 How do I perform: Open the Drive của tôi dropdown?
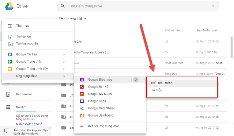pos(85,19)
